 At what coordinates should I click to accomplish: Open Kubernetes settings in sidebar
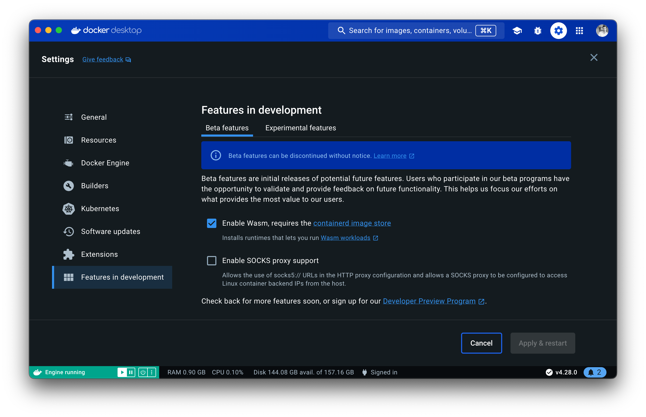pyautogui.click(x=100, y=208)
